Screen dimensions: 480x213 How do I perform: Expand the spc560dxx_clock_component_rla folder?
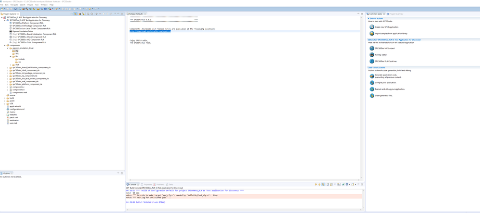[8, 70]
